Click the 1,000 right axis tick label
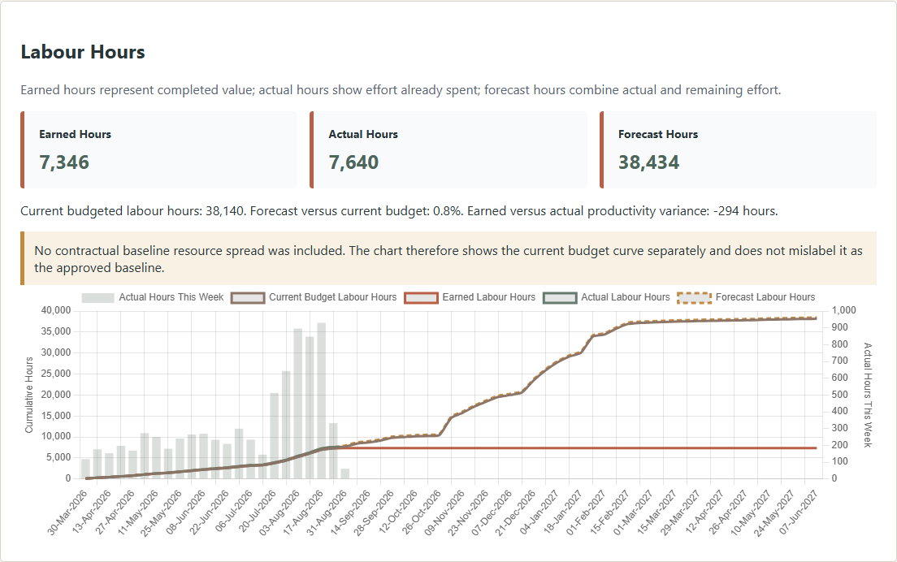Image resolution: width=897 pixels, height=562 pixels. tap(844, 310)
